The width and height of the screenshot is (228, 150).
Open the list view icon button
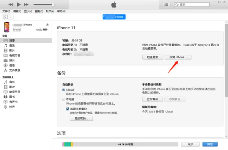pyautogui.click(x=166, y=5)
